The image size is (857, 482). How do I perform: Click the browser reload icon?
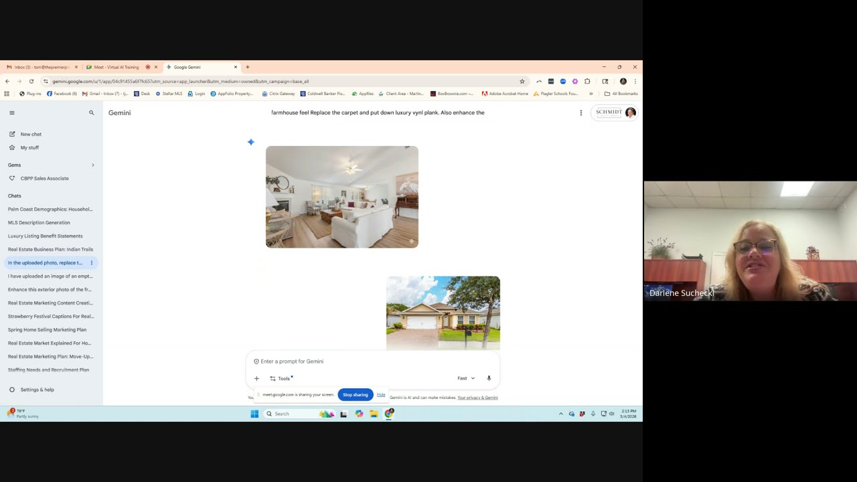(31, 81)
